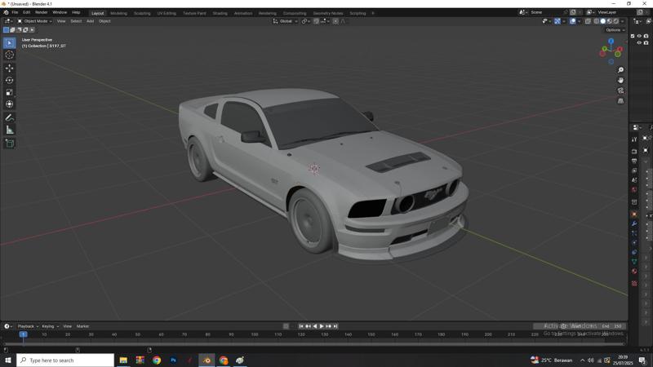Open the Physics properties tab
Image resolution: width=653 pixels, height=367 pixels.
634,242
